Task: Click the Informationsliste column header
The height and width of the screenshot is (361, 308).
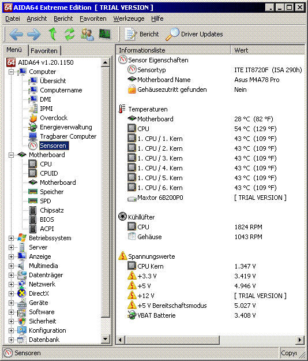Action: 173,50
